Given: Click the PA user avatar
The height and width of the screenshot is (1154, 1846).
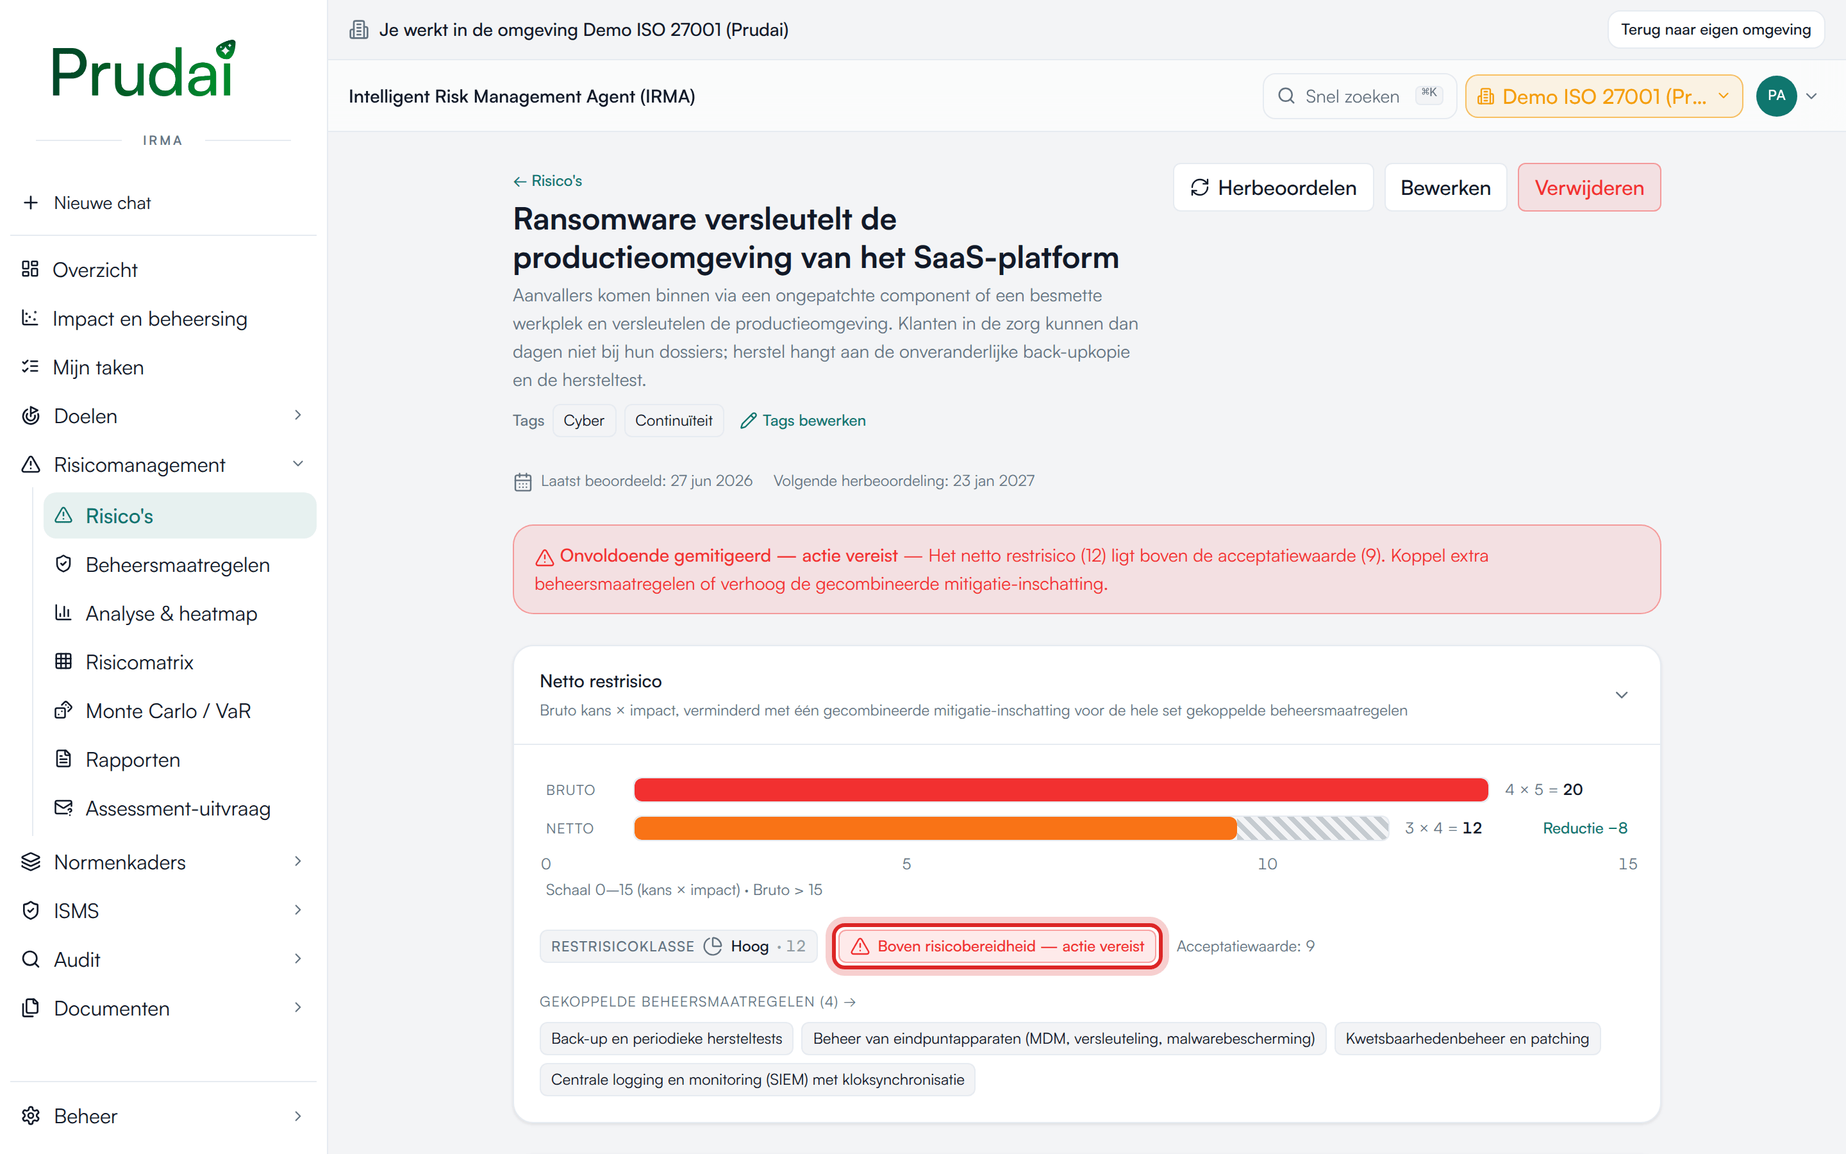Looking at the screenshot, I should (1776, 96).
